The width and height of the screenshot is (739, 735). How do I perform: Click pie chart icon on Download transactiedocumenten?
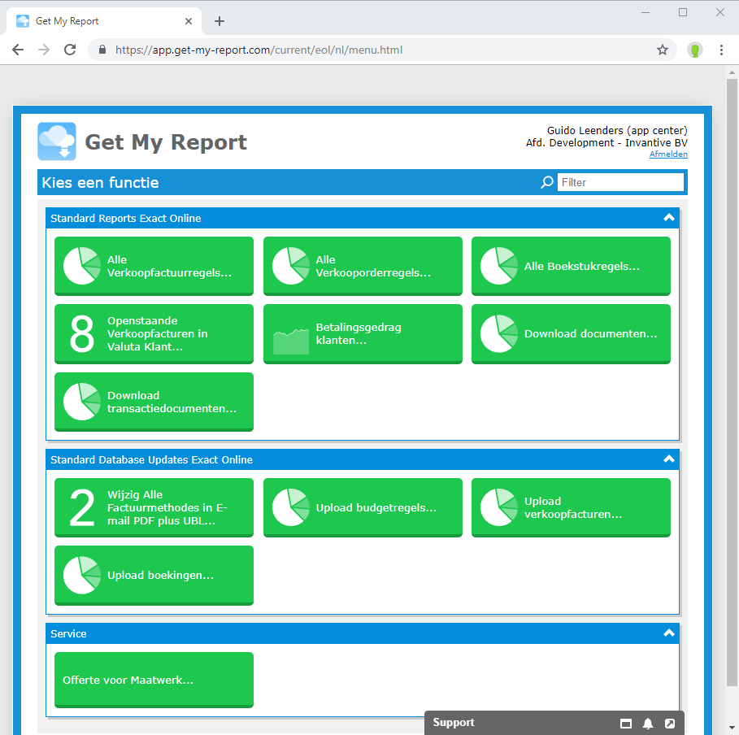[x=82, y=402]
